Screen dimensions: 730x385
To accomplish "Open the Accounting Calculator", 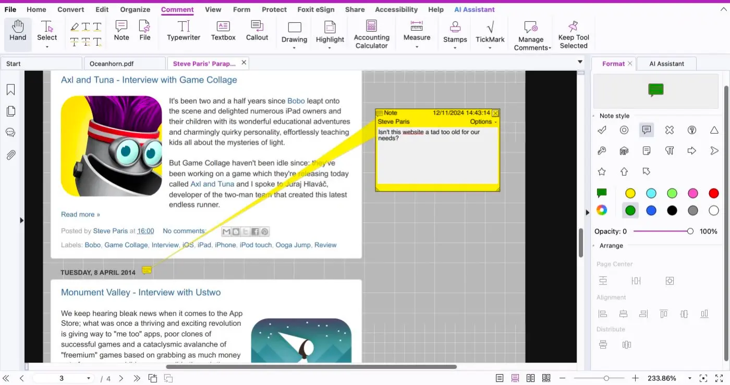I will 371,34.
